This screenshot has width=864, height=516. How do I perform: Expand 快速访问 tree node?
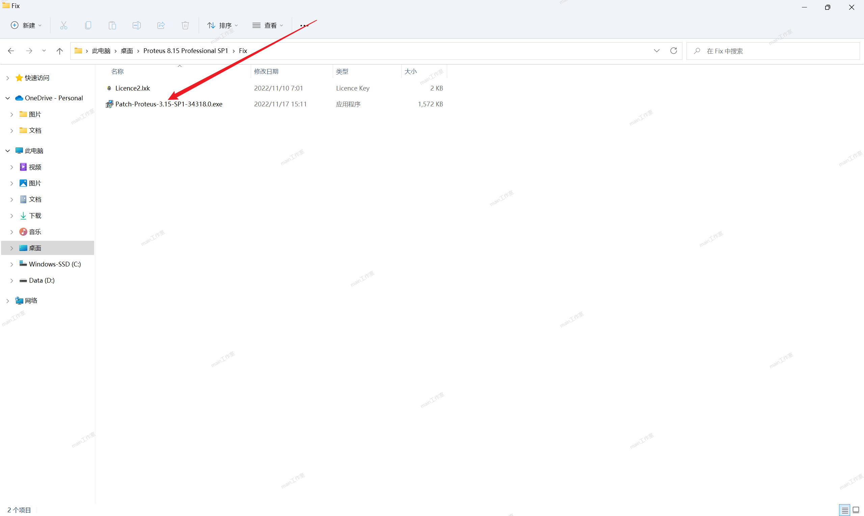pyautogui.click(x=8, y=78)
